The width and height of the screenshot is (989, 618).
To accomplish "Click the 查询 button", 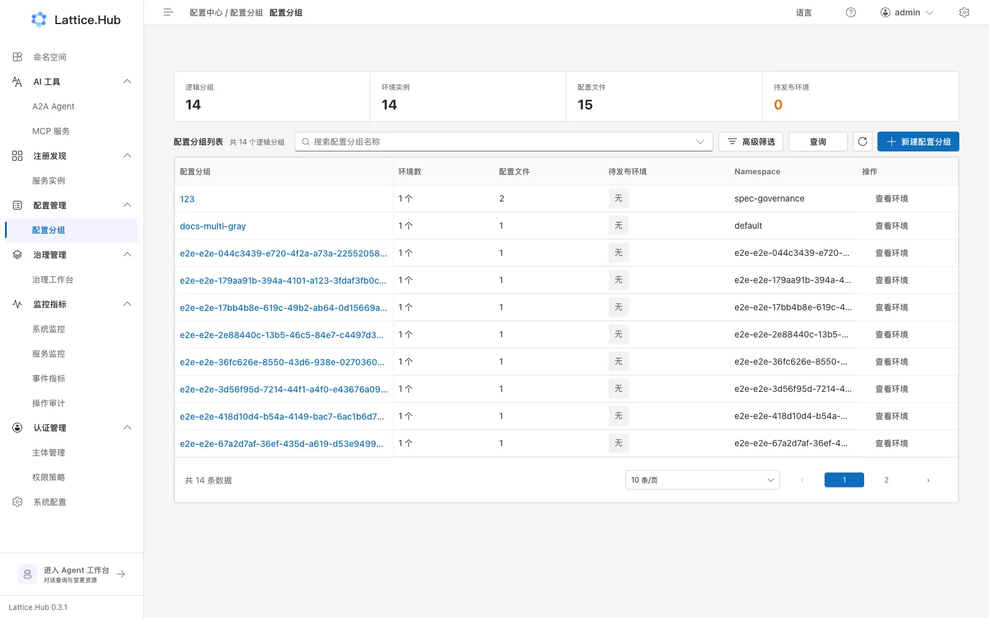I will click(818, 142).
